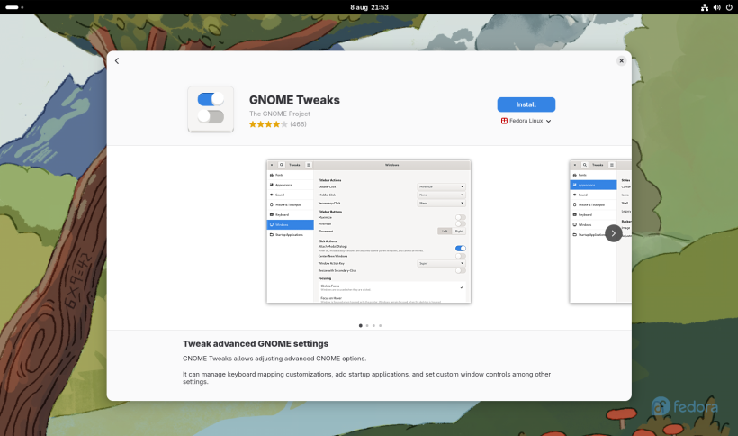Close the GNOME Tweaks details dialog

[x=621, y=60]
